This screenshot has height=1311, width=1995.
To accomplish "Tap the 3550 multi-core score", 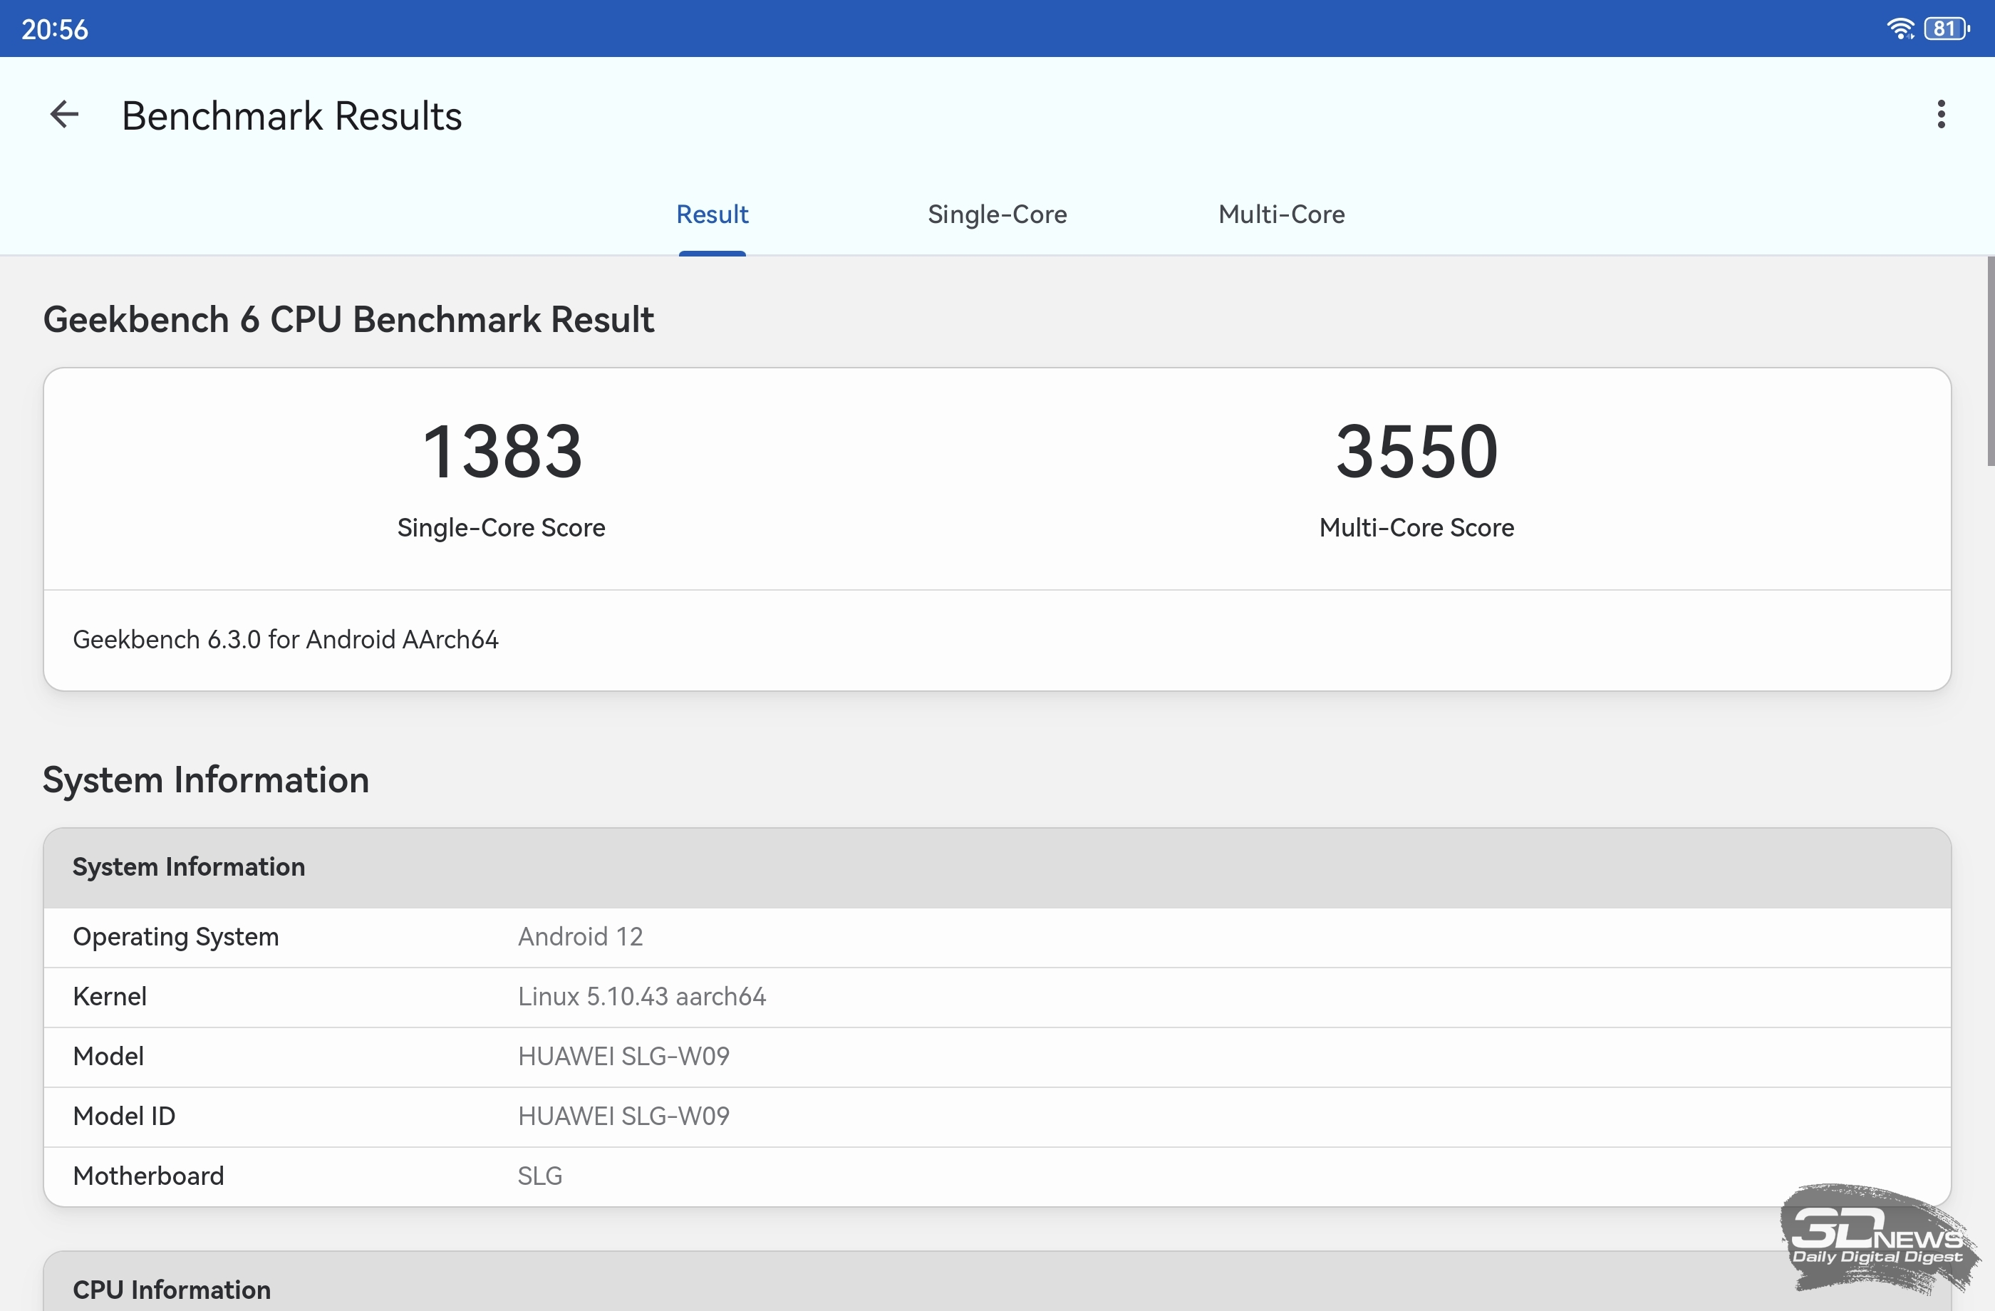I will pyautogui.click(x=1416, y=452).
